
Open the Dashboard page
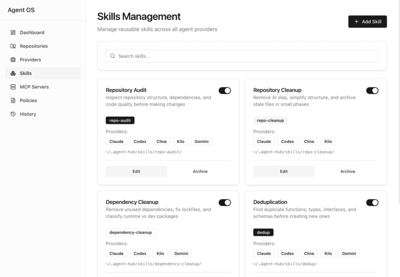pyautogui.click(x=43, y=32)
